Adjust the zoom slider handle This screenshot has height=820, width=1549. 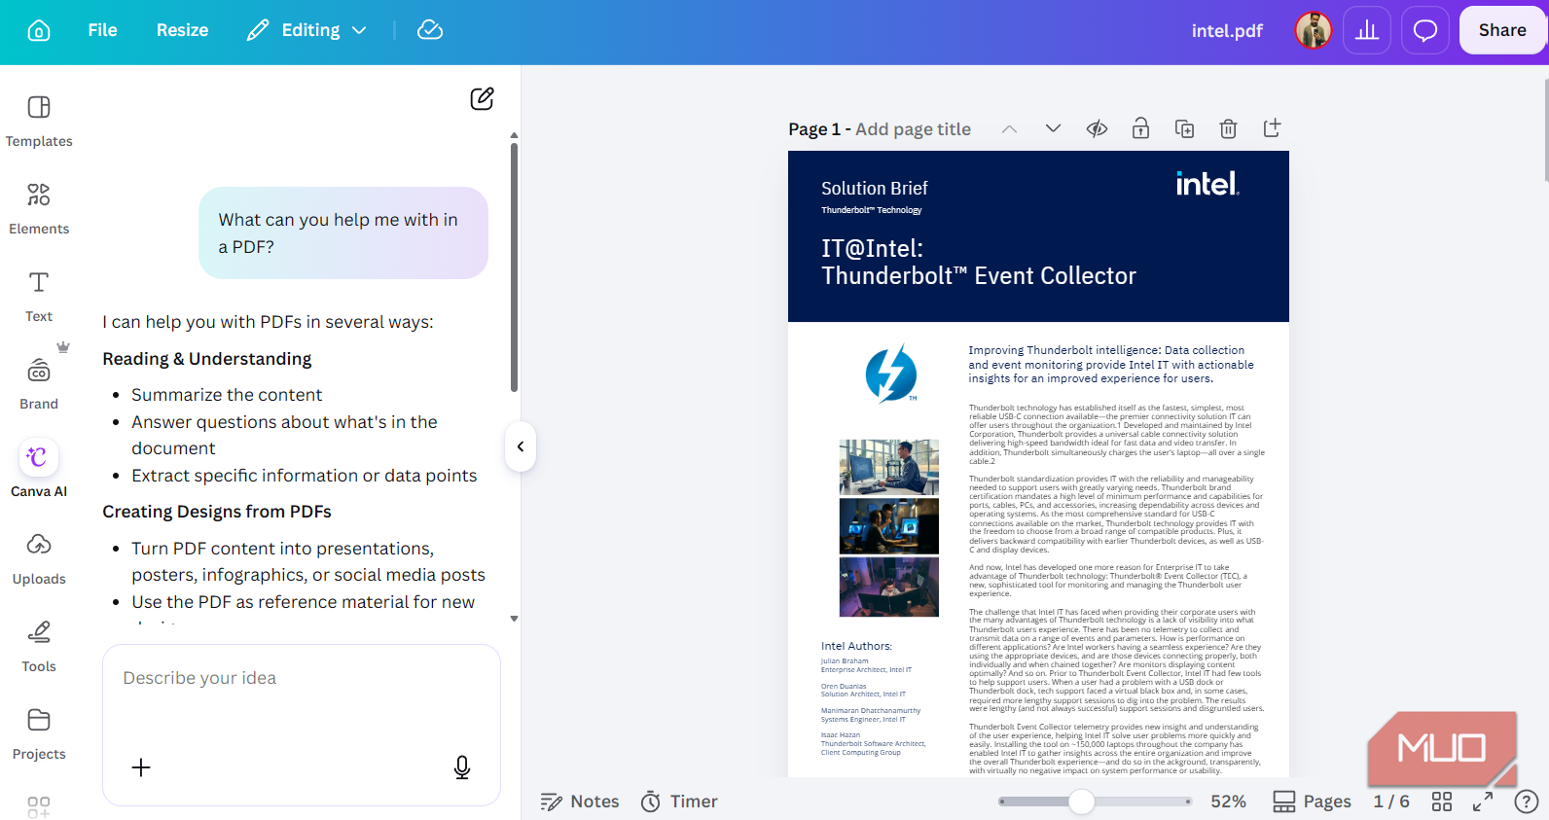(1081, 802)
